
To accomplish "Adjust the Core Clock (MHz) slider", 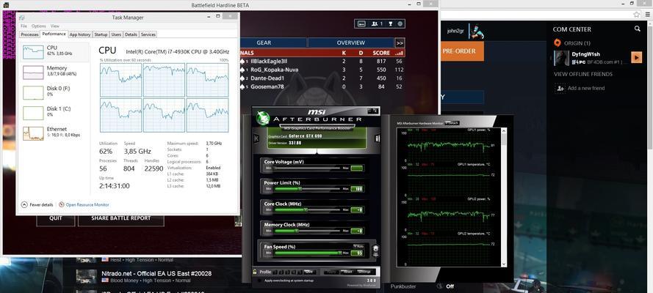I will click(x=306, y=210).
